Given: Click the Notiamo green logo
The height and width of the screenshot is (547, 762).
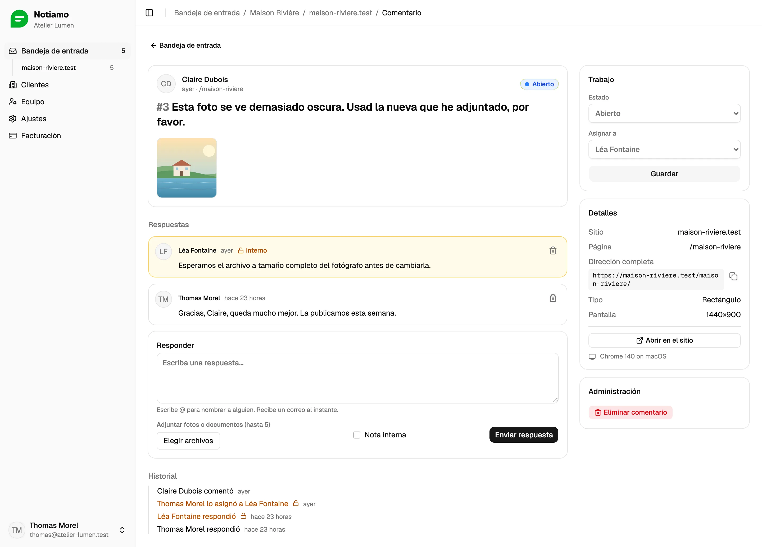Looking at the screenshot, I should 19,19.
